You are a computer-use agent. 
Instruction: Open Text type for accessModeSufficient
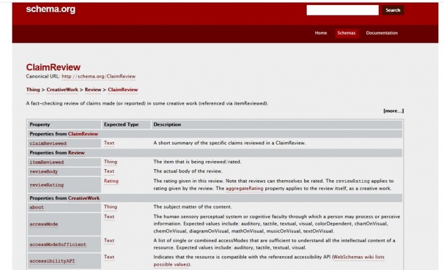click(109, 240)
